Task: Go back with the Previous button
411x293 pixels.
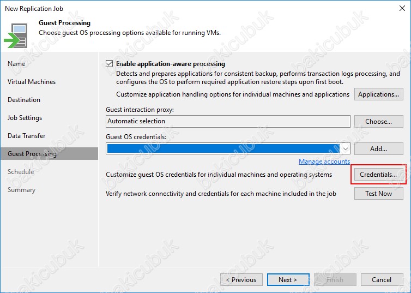Action: pos(240,280)
